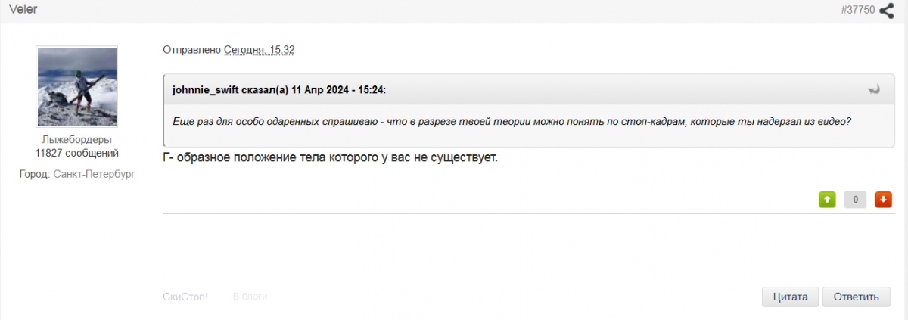Open the faded В блоги link
908x320 pixels.
tap(250, 297)
